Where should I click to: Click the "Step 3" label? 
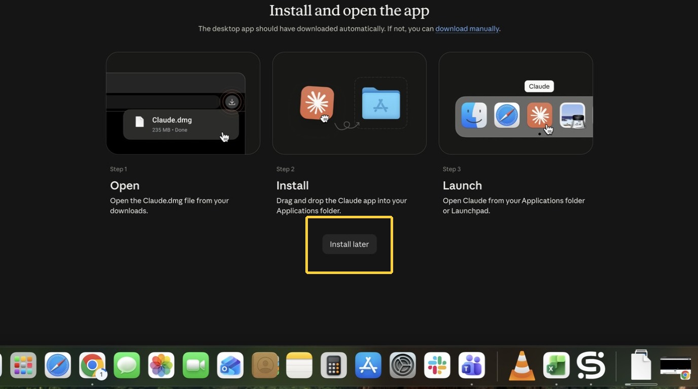[x=452, y=169]
